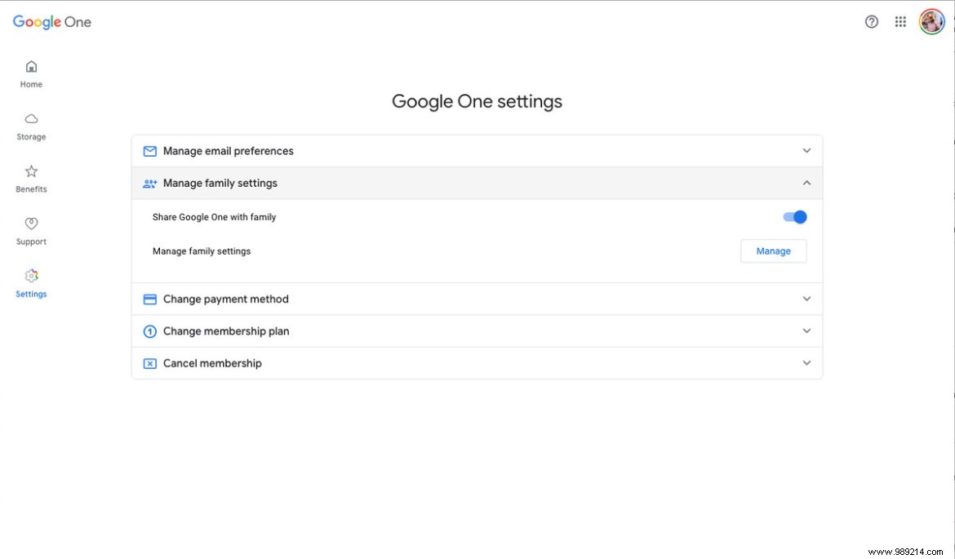Click the Support heart icon
Viewport: 955px width, 559px height.
(x=30, y=223)
